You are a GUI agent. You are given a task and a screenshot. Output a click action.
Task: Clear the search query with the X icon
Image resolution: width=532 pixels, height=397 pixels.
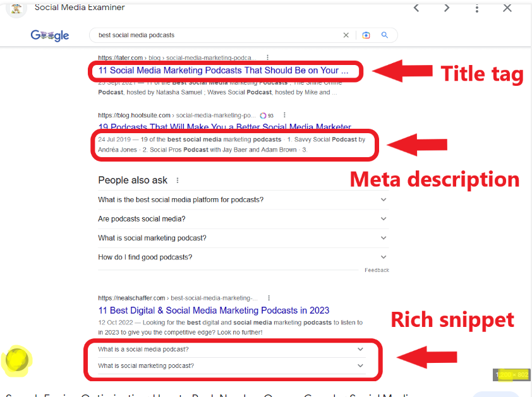pyautogui.click(x=346, y=35)
